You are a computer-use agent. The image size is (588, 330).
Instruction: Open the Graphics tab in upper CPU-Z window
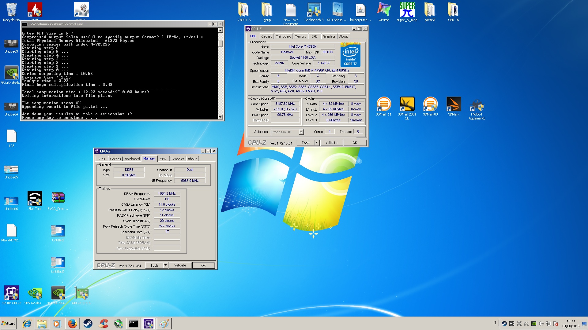coord(329,36)
